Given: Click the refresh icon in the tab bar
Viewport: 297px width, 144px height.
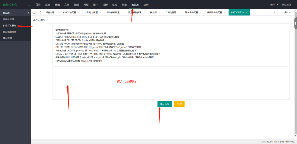Looking at the screenshot, I should pos(34,12).
